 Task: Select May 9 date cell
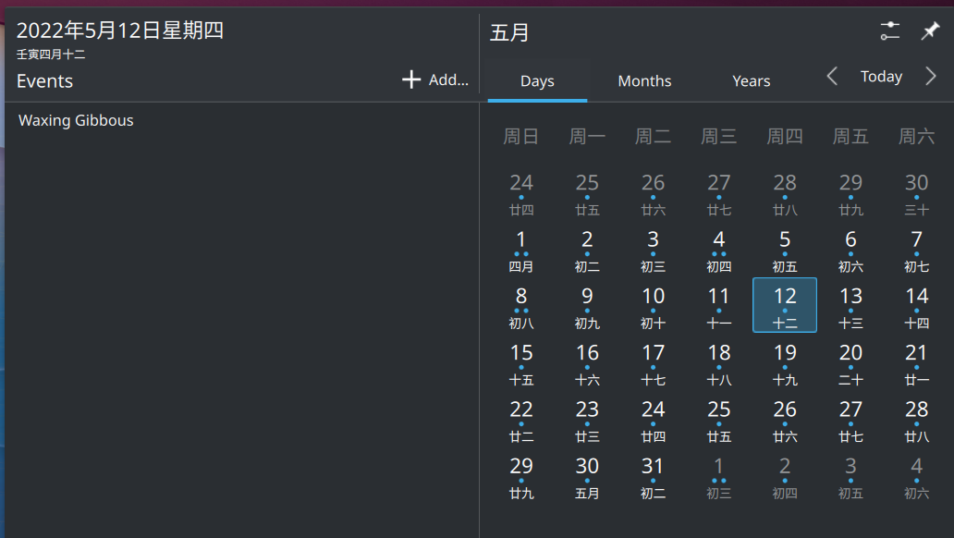click(x=587, y=305)
